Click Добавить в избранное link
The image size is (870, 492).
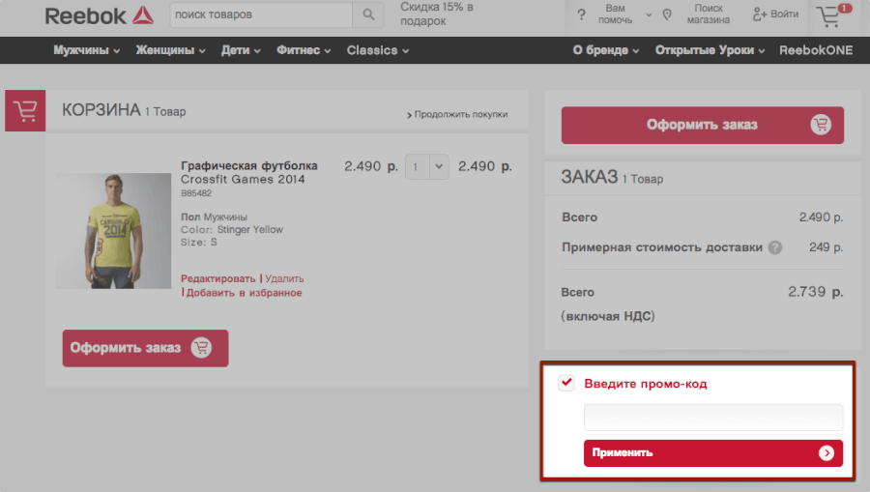(x=244, y=293)
